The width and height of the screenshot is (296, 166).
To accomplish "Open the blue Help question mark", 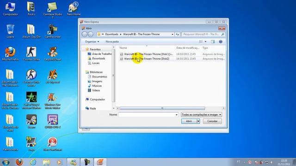I will [221, 41].
